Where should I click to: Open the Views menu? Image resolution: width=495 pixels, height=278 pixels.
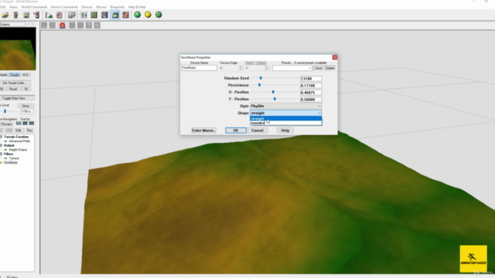point(14,7)
